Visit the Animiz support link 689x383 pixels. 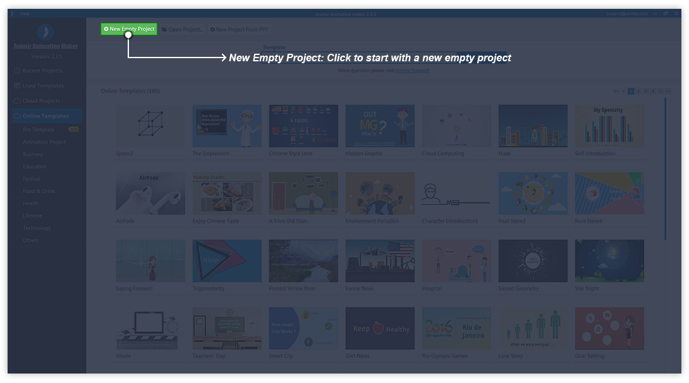pyautogui.click(x=412, y=71)
